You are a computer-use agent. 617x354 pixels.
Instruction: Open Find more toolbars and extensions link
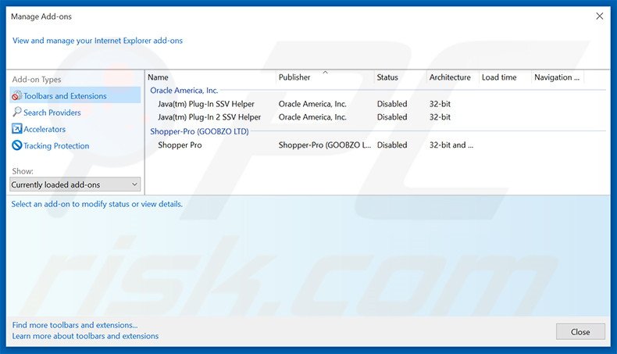click(x=75, y=325)
